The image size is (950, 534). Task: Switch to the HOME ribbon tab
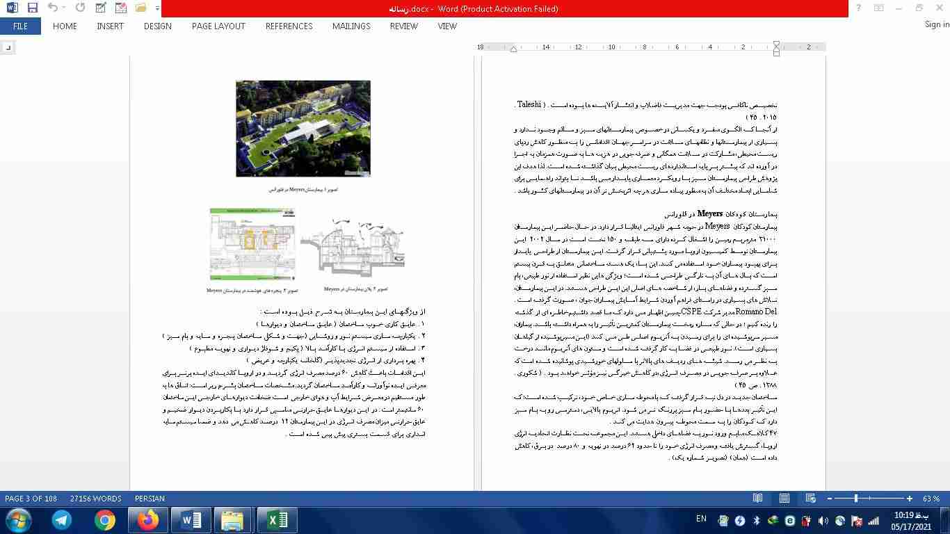65,26
